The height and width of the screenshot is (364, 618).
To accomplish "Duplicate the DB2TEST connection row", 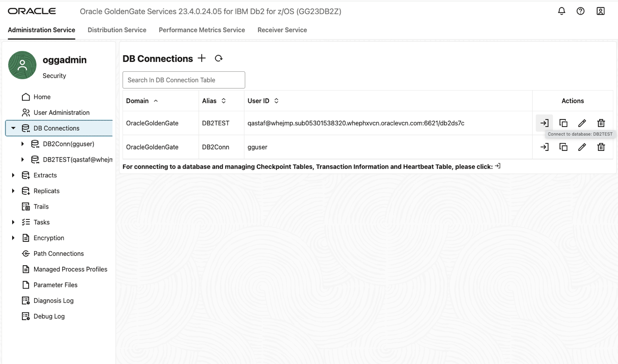I will (563, 123).
